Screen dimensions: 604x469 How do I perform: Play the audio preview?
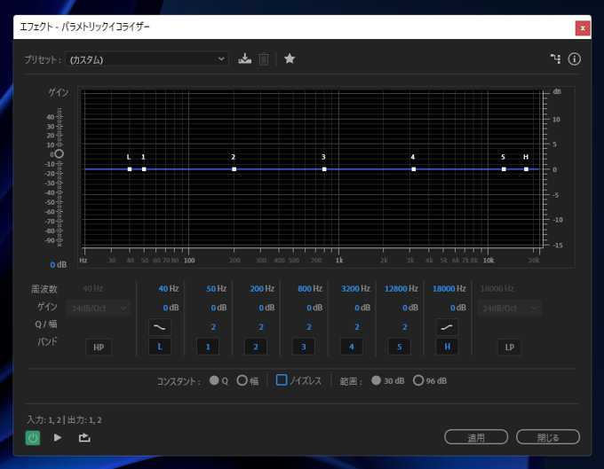58,438
